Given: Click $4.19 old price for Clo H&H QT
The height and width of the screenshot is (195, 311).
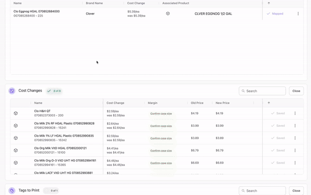Looking at the screenshot, I should click(x=194, y=113).
